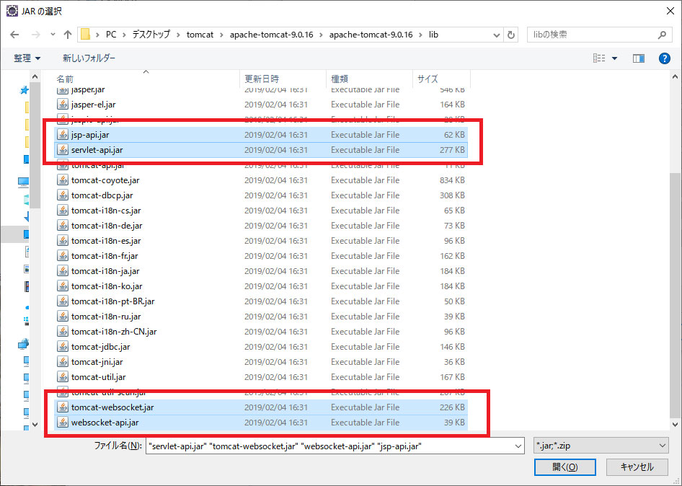
Task: Click the tomcat-i18n-fr.jar file icon
Action: click(63, 256)
